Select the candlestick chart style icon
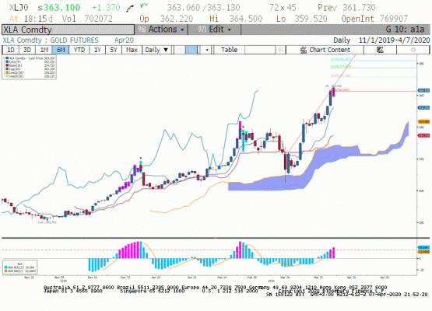The height and width of the screenshot is (311, 432). point(191,50)
